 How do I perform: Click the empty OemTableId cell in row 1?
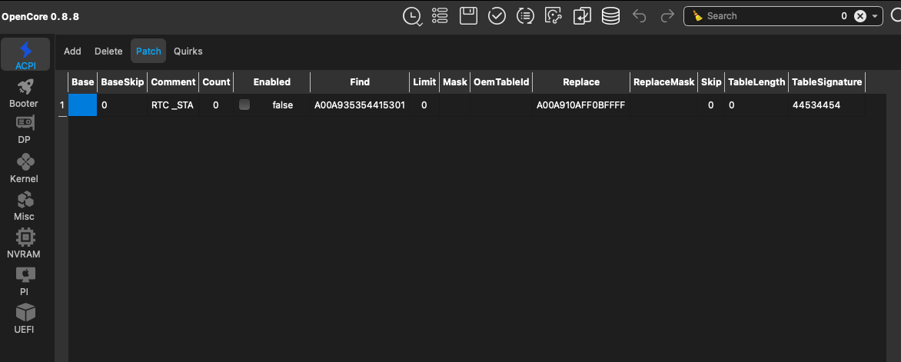tap(501, 105)
